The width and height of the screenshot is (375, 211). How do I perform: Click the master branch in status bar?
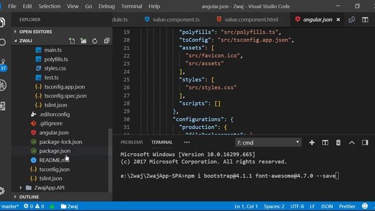(x=9, y=206)
